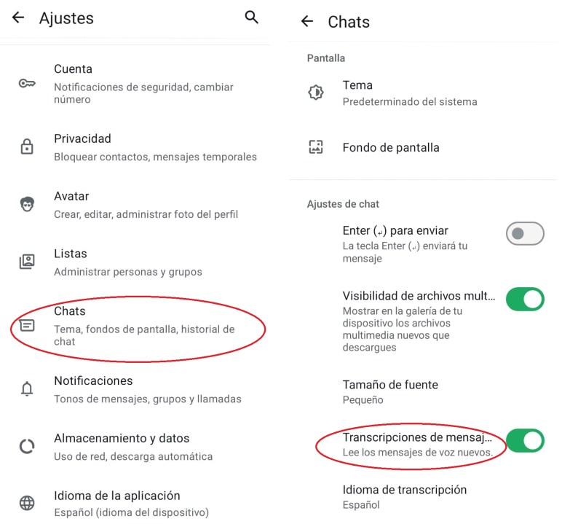This screenshot has height=524, width=562.
Task: Open Almacenamiento y datos settings
Action: tap(135, 447)
